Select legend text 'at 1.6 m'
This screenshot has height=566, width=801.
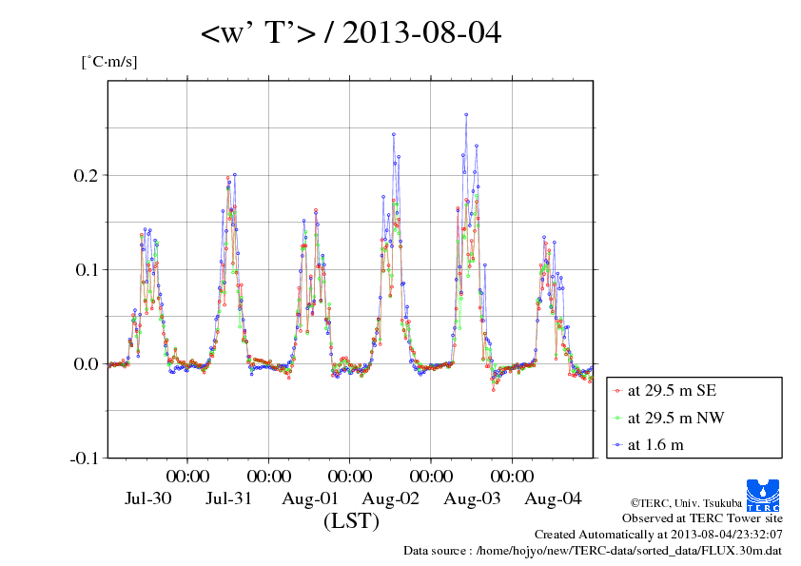[x=655, y=445]
